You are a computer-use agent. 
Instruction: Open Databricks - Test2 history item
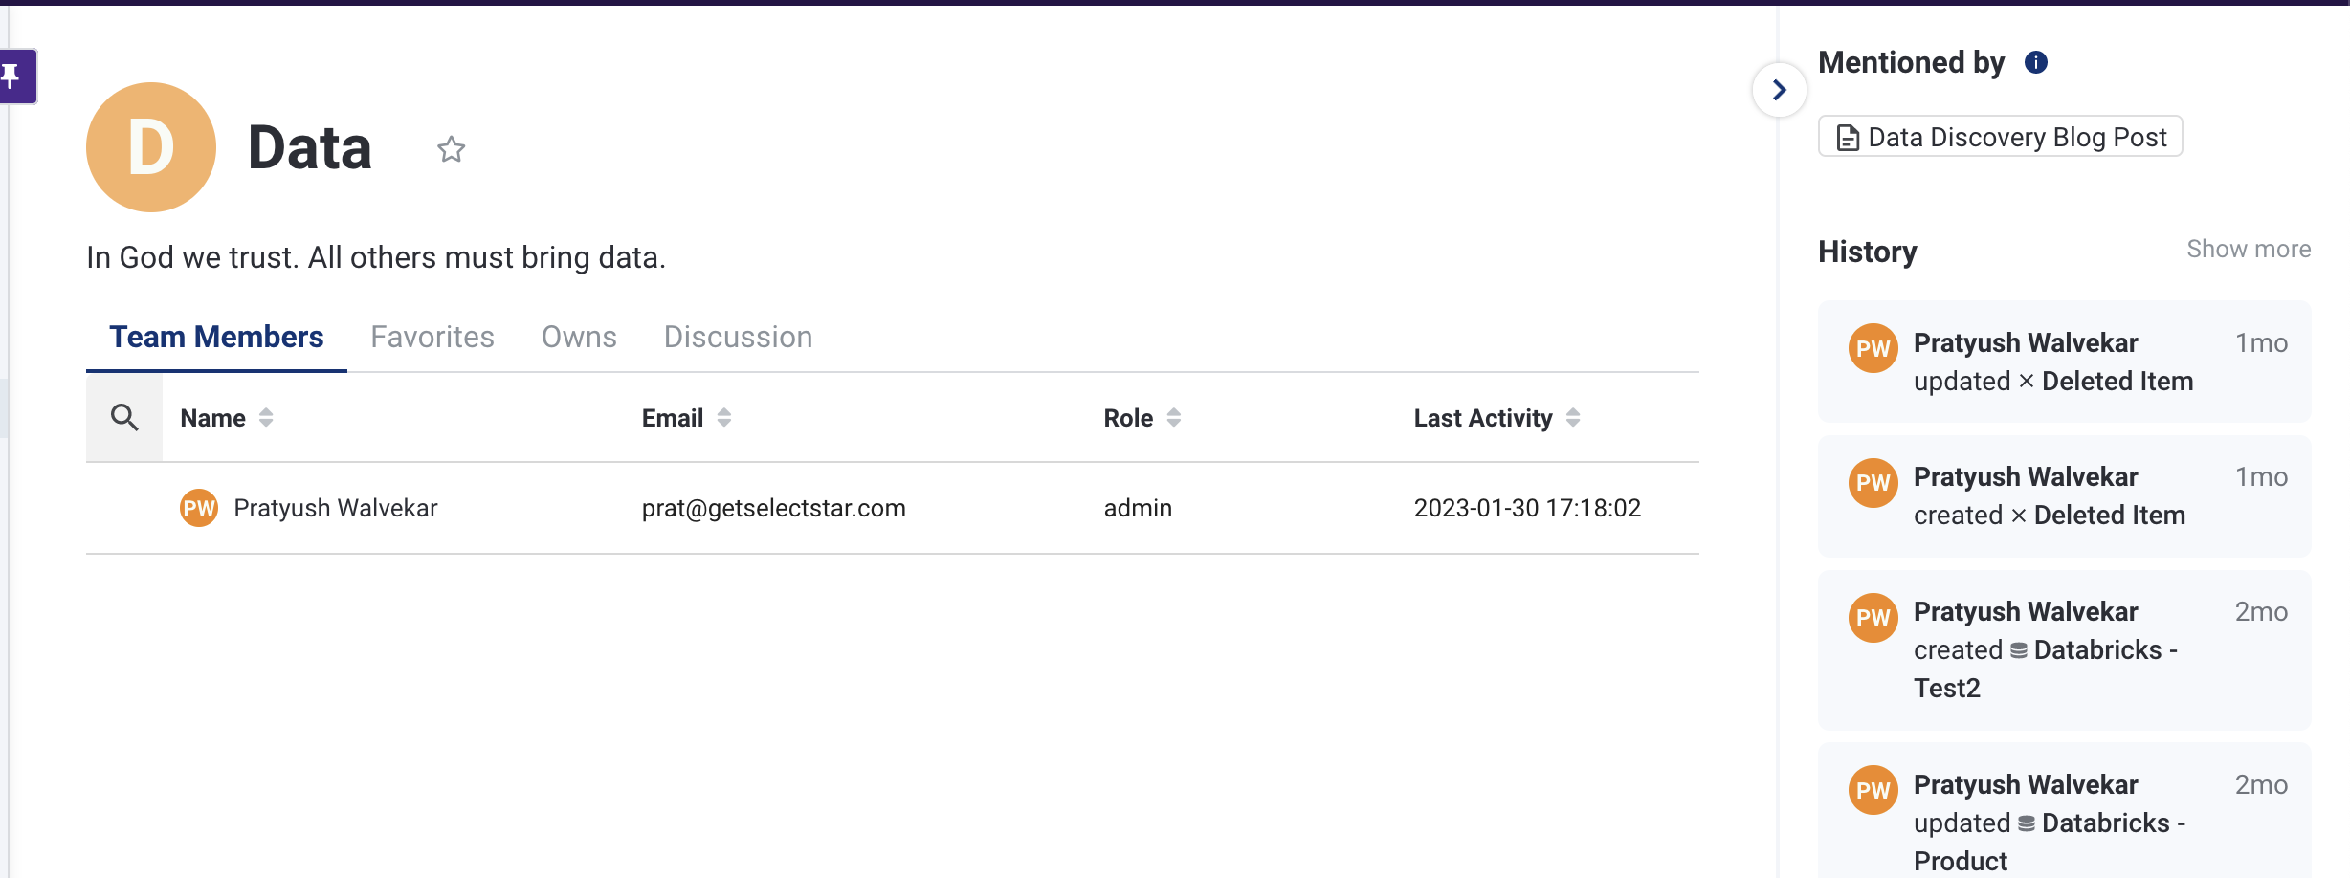(x=2095, y=650)
